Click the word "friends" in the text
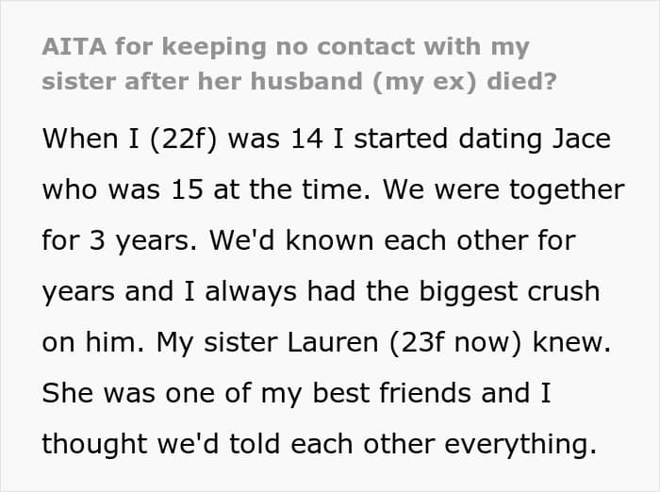Image resolution: width=660 pixels, height=492 pixels. coord(425,393)
